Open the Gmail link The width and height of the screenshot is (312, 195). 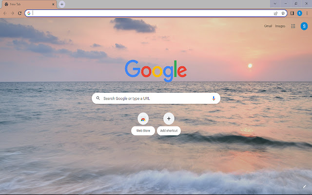point(268,26)
